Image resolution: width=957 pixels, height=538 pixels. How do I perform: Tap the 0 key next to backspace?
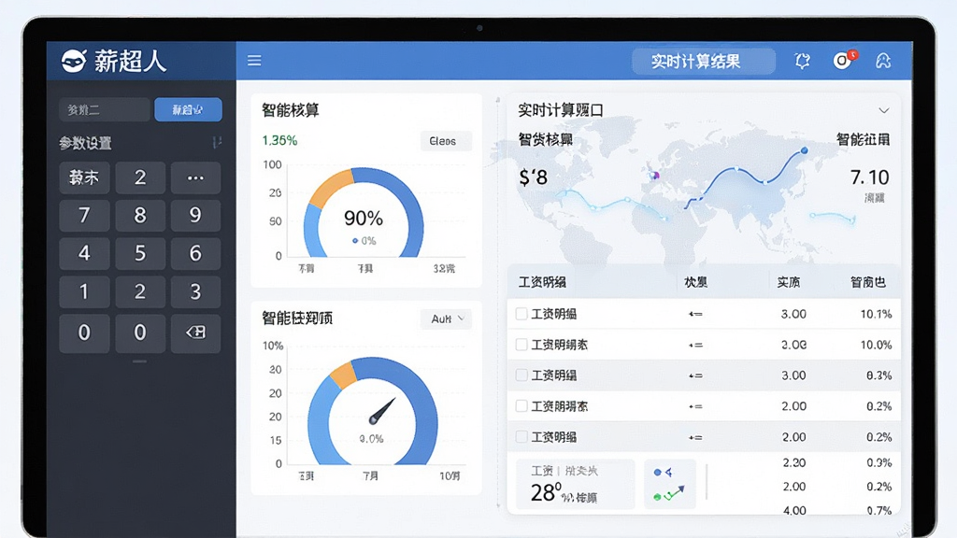pos(140,333)
